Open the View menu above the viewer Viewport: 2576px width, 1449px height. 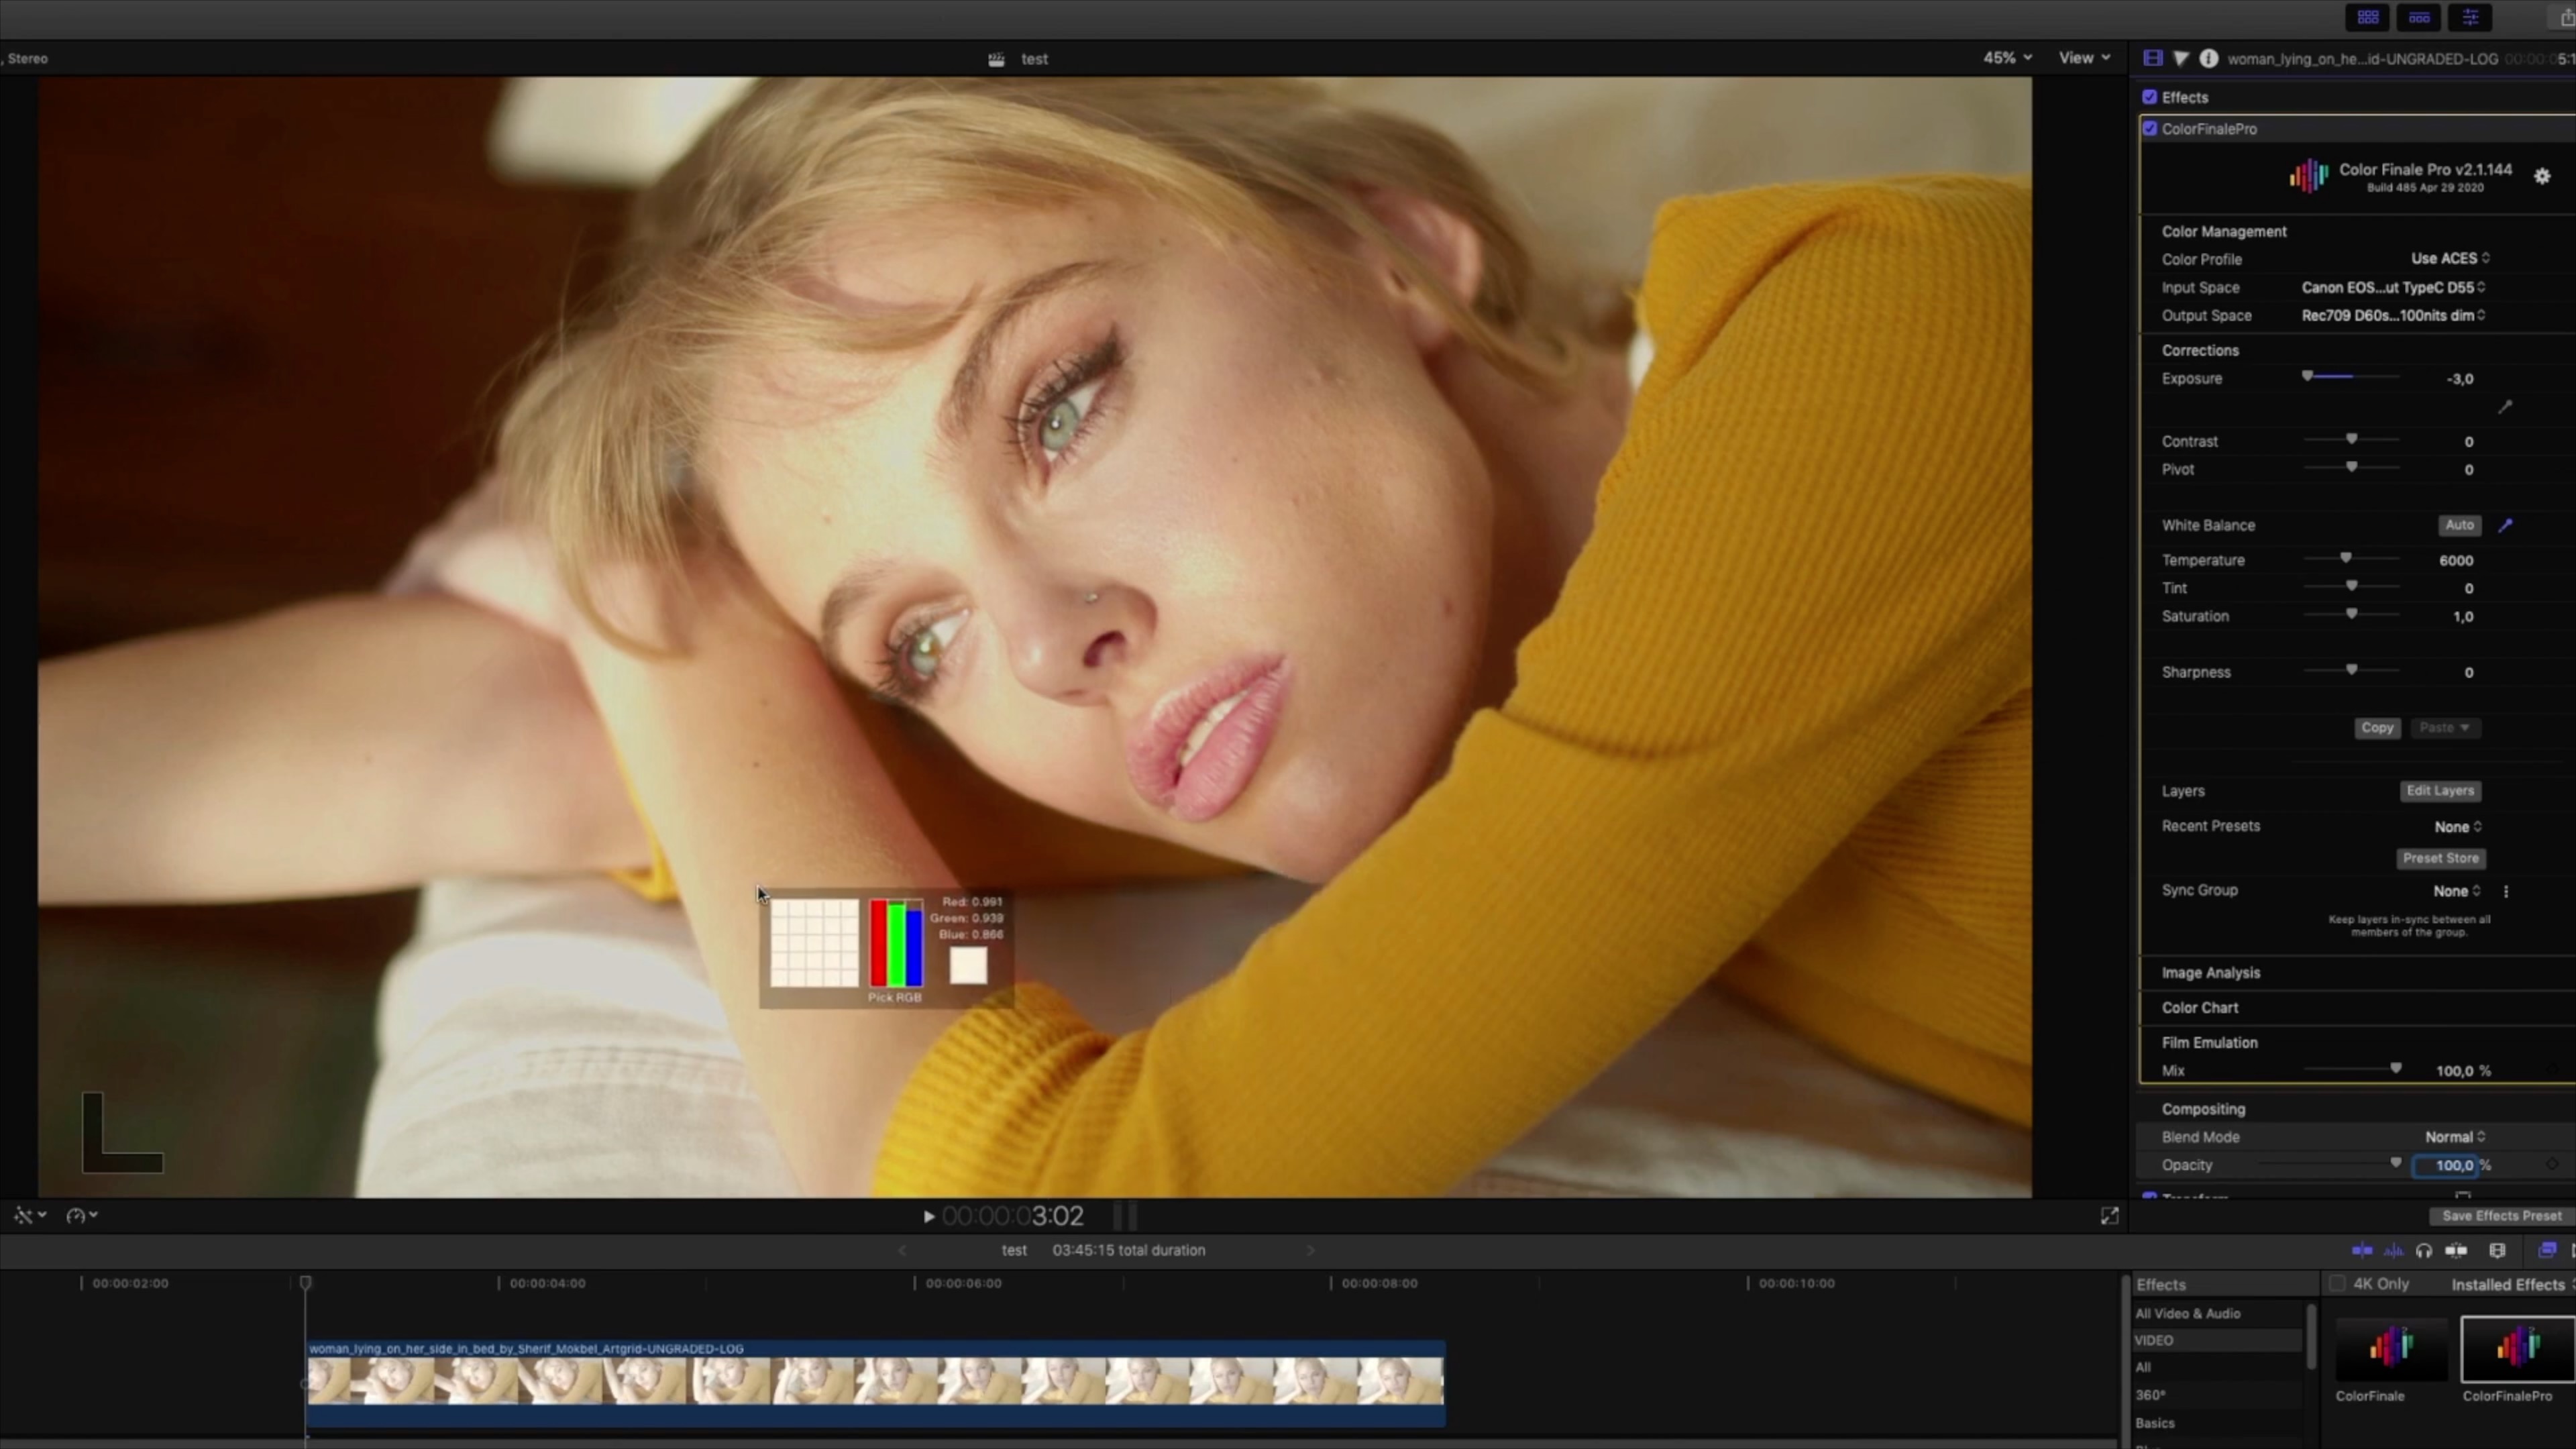pos(2083,58)
